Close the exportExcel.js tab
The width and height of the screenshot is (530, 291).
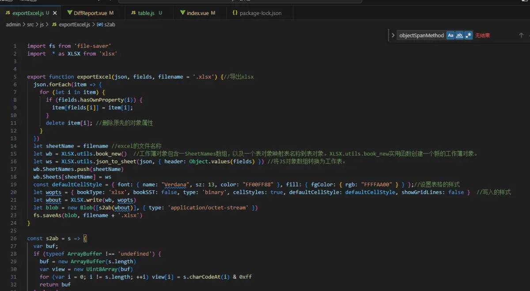(x=54, y=13)
